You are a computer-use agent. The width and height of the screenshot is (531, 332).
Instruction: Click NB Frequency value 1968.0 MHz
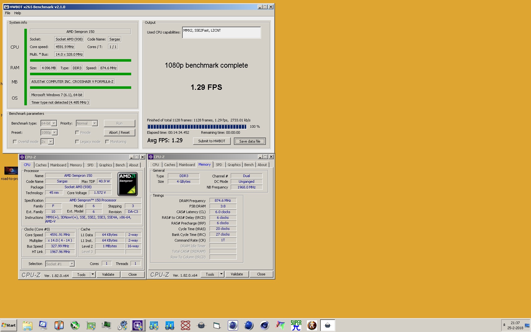247,187
